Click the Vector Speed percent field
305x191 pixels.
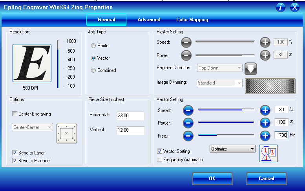[x=281, y=110]
